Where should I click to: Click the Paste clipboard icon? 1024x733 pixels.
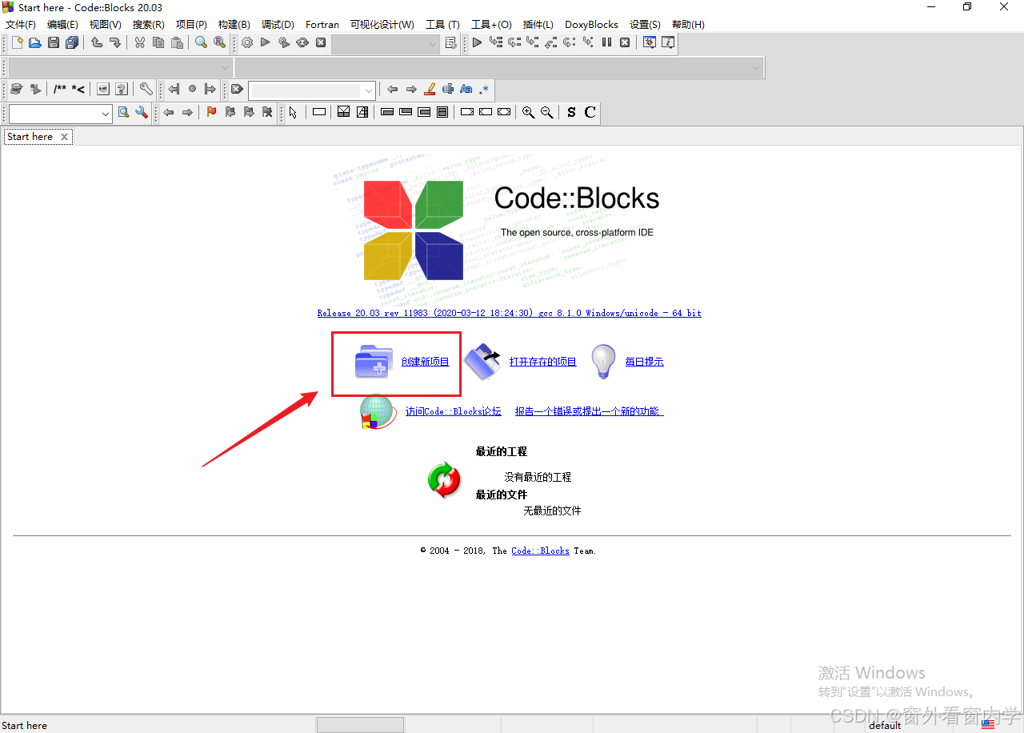[177, 43]
